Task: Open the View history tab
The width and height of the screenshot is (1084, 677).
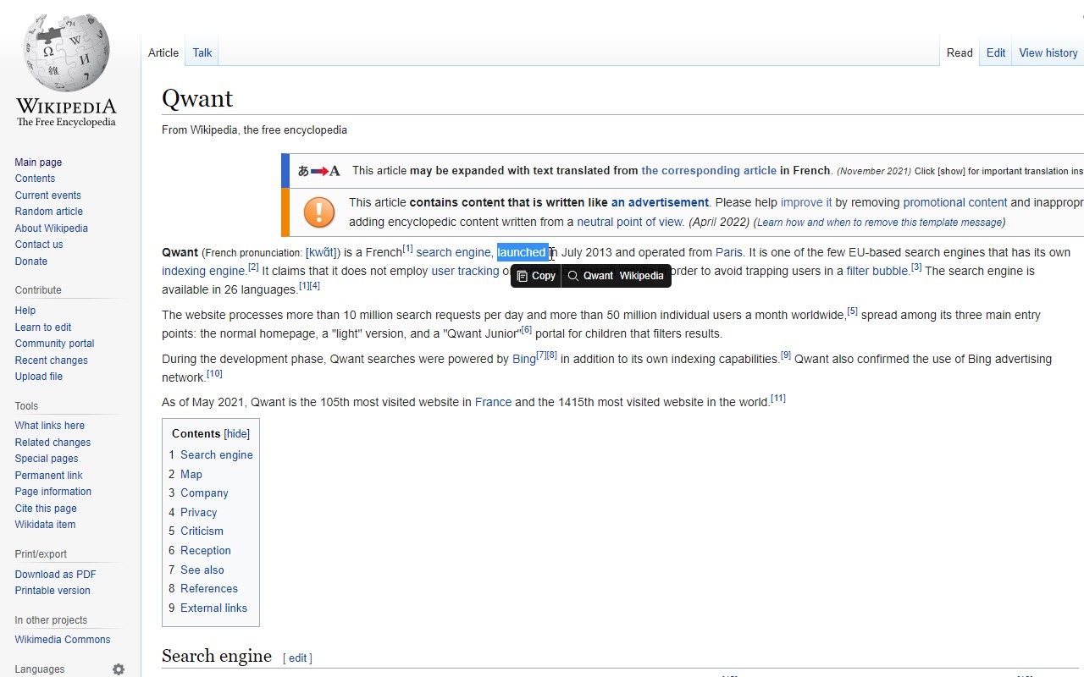Action: click(1048, 52)
